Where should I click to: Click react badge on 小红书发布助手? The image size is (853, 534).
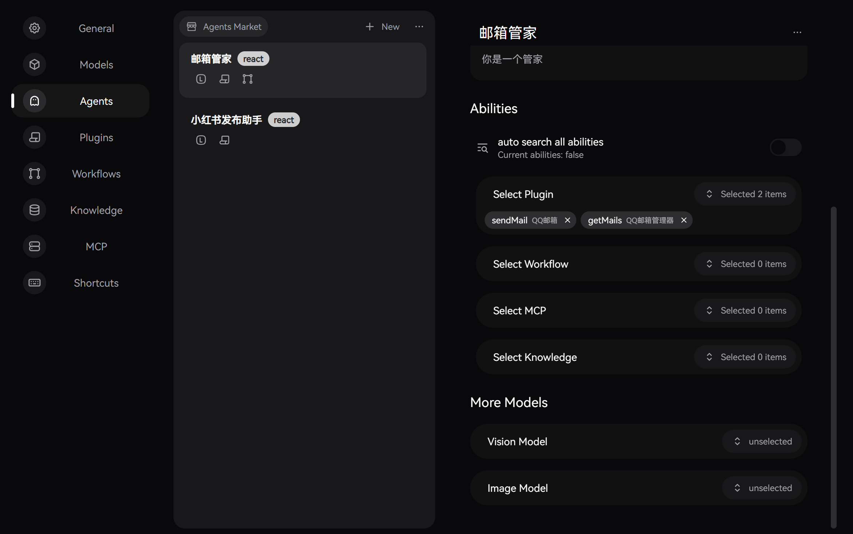click(284, 120)
